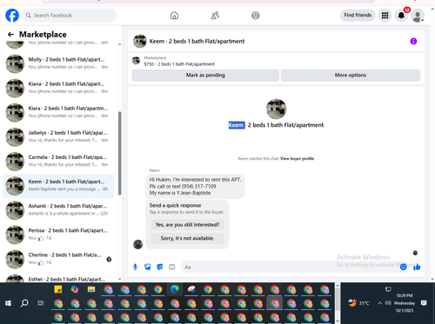
Task: Open the Home feed icon
Action: 174,16
